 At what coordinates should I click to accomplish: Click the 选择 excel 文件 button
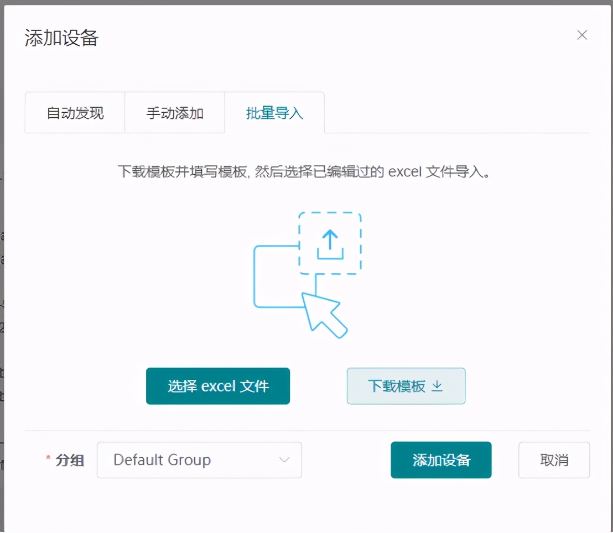click(x=217, y=386)
